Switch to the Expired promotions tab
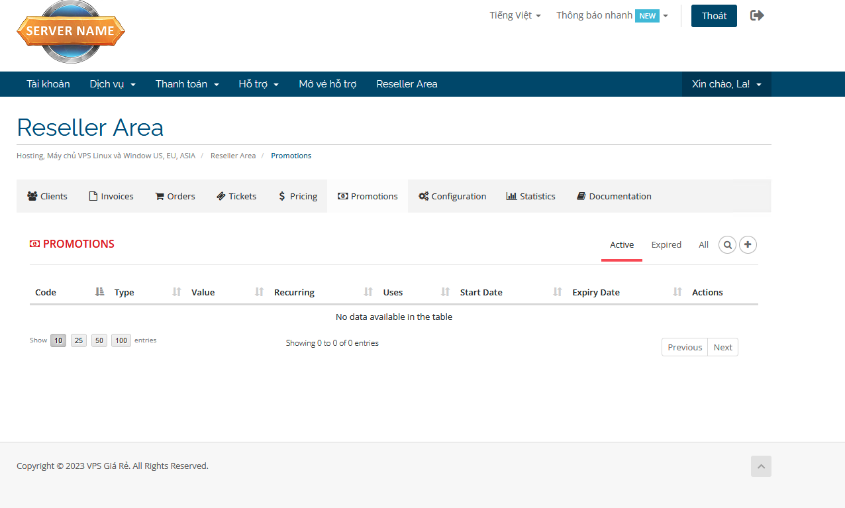This screenshot has height=508, width=845. tap(666, 245)
